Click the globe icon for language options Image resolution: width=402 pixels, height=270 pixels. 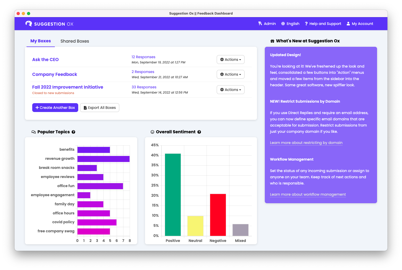point(283,23)
